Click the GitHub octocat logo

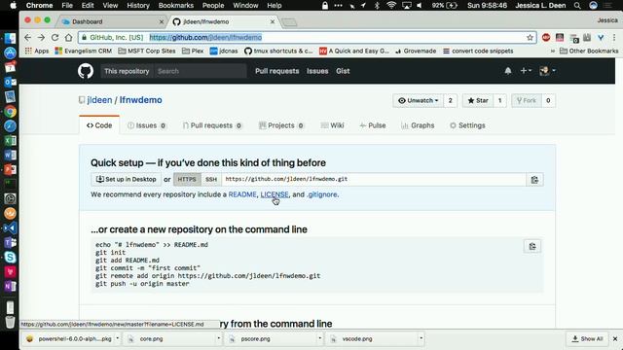(x=86, y=71)
